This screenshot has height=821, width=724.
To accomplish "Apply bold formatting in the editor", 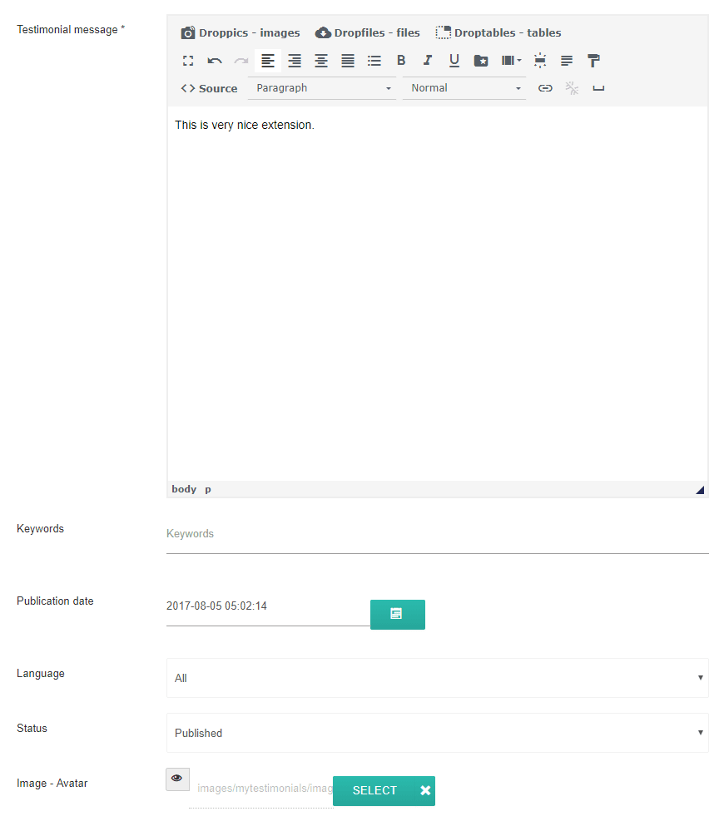I will 401,61.
